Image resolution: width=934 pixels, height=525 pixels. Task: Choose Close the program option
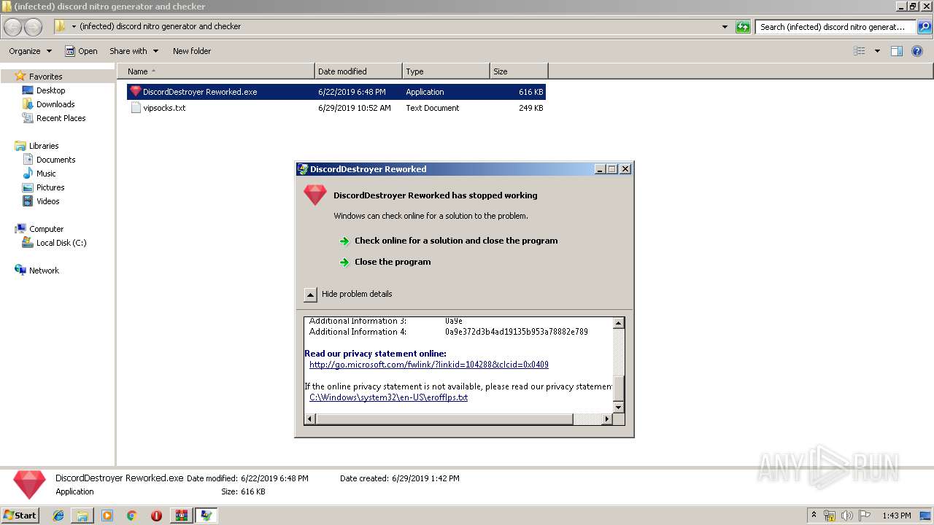(393, 262)
